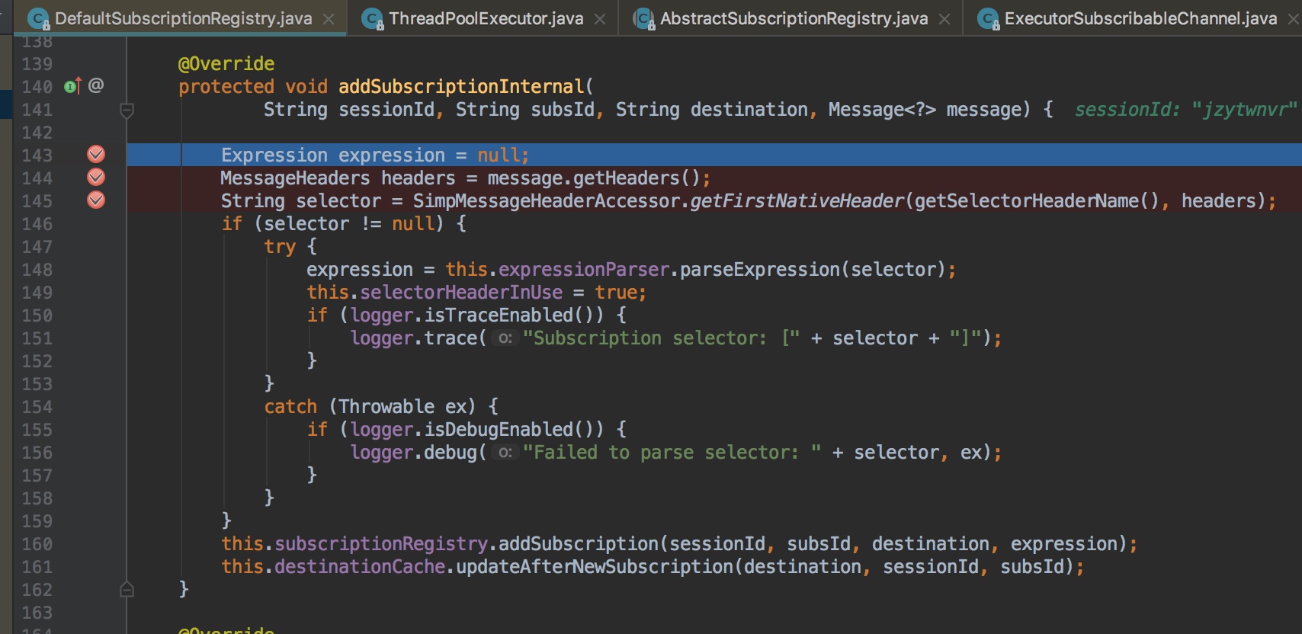This screenshot has width=1302, height=634.
Task: Click the getFirstNativeHeader method call
Action: click(797, 201)
